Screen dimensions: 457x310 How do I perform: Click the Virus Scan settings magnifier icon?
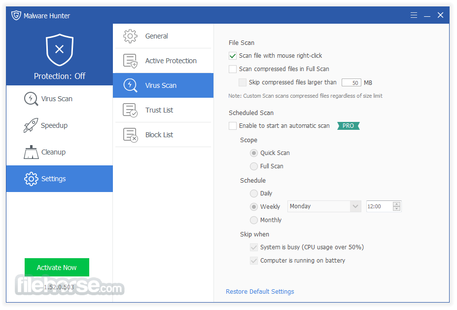pyautogui.click(x=130, y=85)
